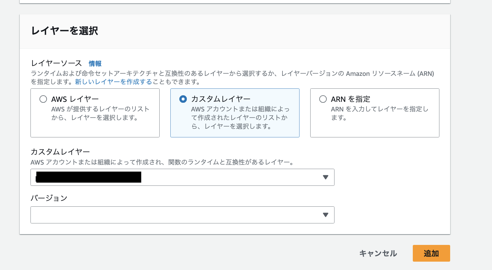Click the dropdown arrow on the custom layer selector

(x=326, y=177)
